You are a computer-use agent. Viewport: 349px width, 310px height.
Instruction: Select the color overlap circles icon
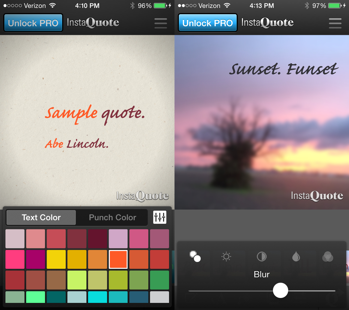[x=328, y=257]
